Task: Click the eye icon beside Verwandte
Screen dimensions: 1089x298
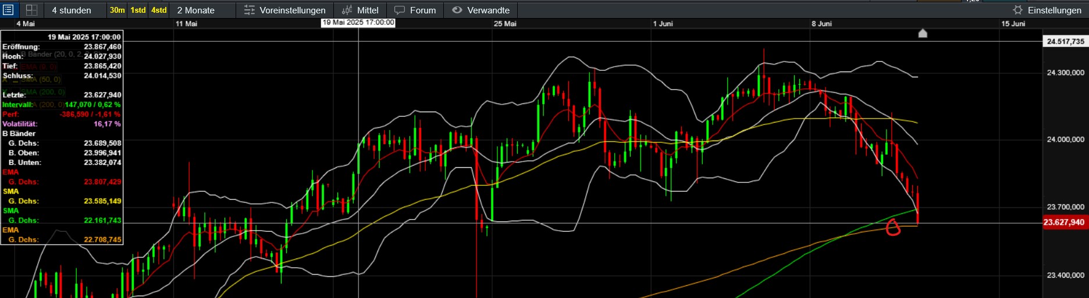Action: [x=457, y=10]
